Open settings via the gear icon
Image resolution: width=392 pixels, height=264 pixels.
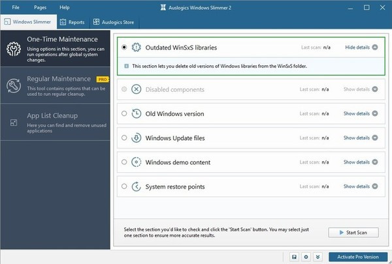pyautogui.click(x=306, y=257)
